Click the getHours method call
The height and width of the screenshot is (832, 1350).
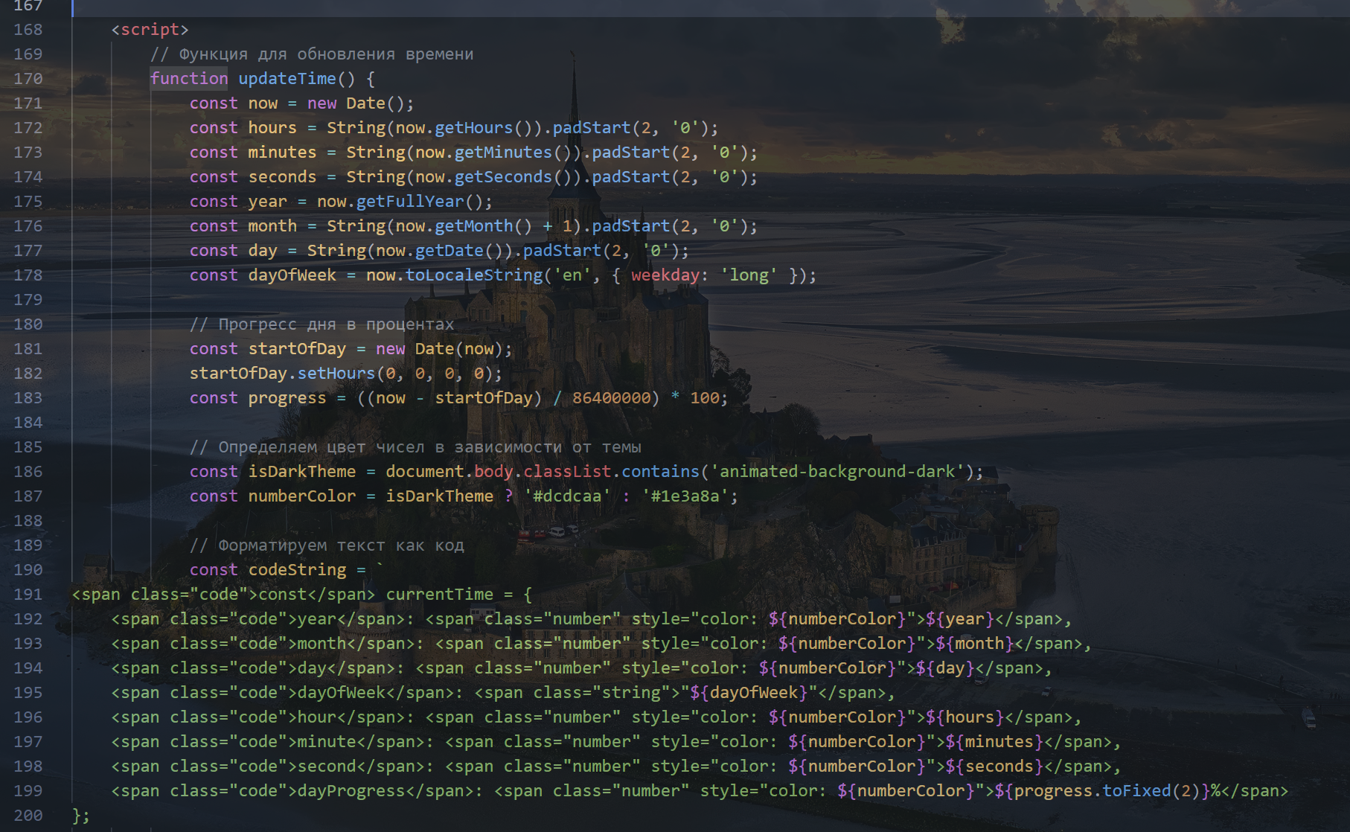tap(473, 128)
